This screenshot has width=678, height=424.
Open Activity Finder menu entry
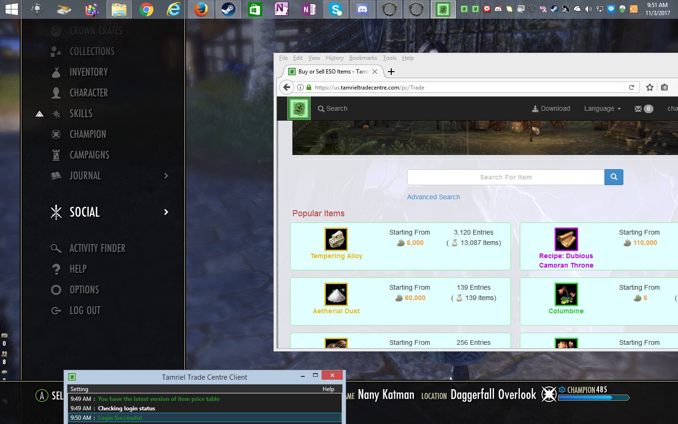tap(97, 248)
